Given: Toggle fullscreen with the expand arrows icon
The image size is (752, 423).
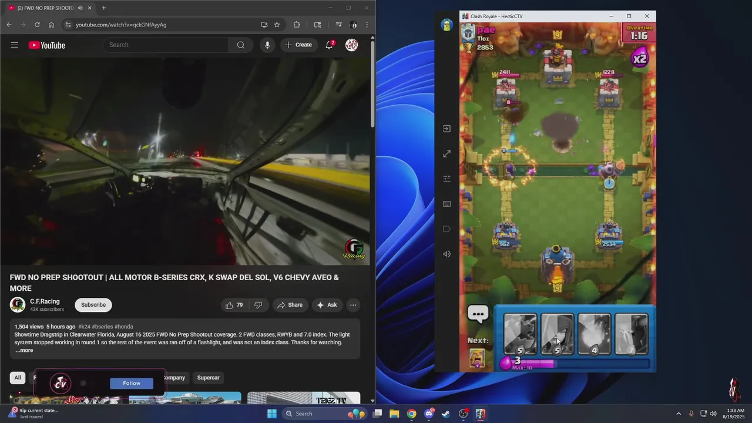Looking at the screenshot, I should pos(446,153).
